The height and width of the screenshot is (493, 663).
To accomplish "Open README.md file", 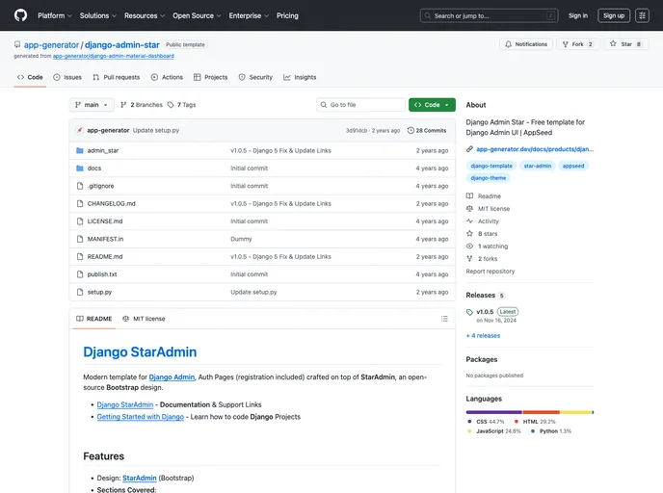I will tap(105, 257).
